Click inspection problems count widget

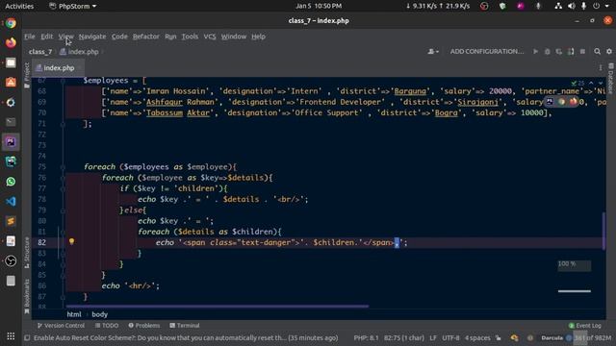point(577,83)
